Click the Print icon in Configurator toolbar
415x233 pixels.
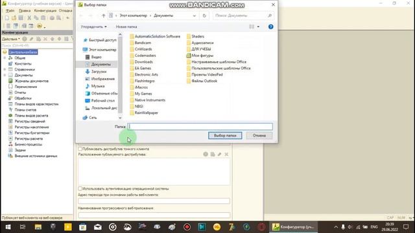pyautogui.click(x=52, y=18)
